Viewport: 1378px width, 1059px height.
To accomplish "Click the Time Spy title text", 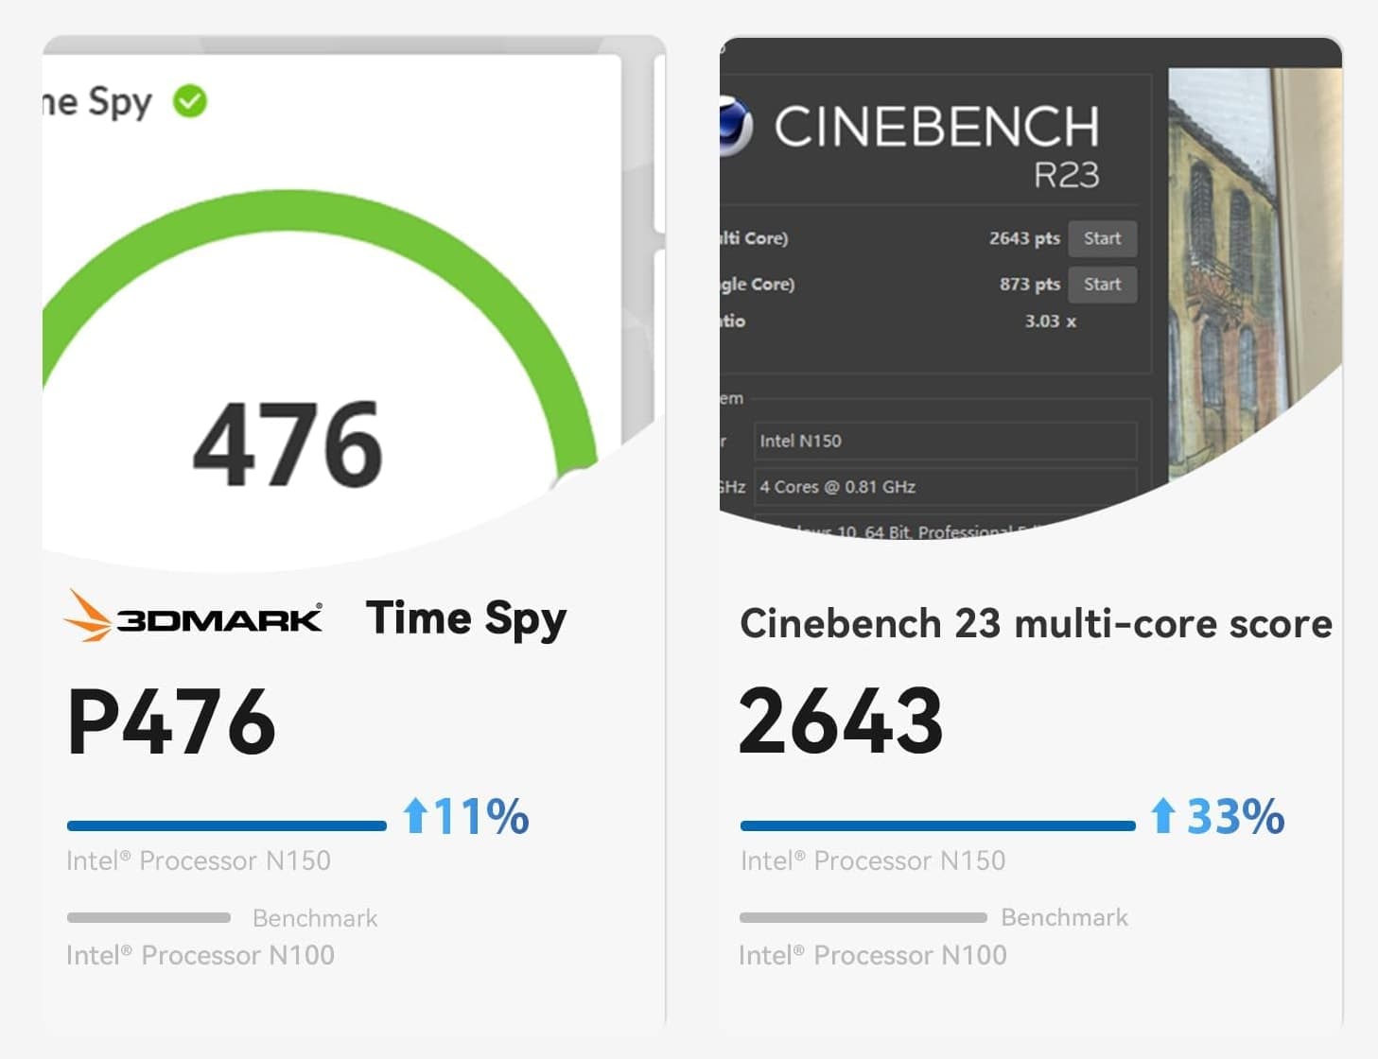I will pyautogui.click(x=466, y=619).
